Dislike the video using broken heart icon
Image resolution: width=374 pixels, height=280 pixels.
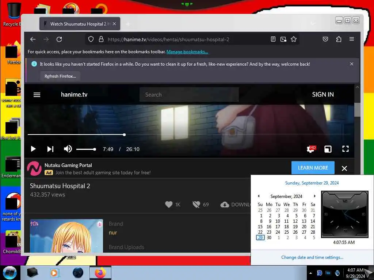tap(196, 205)
